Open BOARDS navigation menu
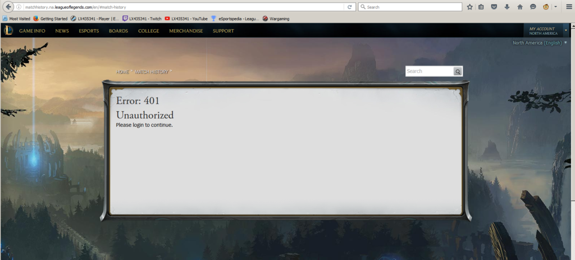575x260 pixels. (x=118, y=31)
